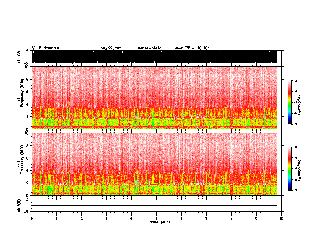Select the ch.1 color bar 'log(PSD)' label
This screenshot has height=245, width=317.
point(300,104)
